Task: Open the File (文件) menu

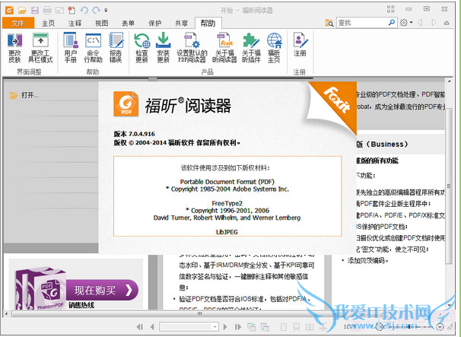Action: pyautogui.click(x=17, y=23)
